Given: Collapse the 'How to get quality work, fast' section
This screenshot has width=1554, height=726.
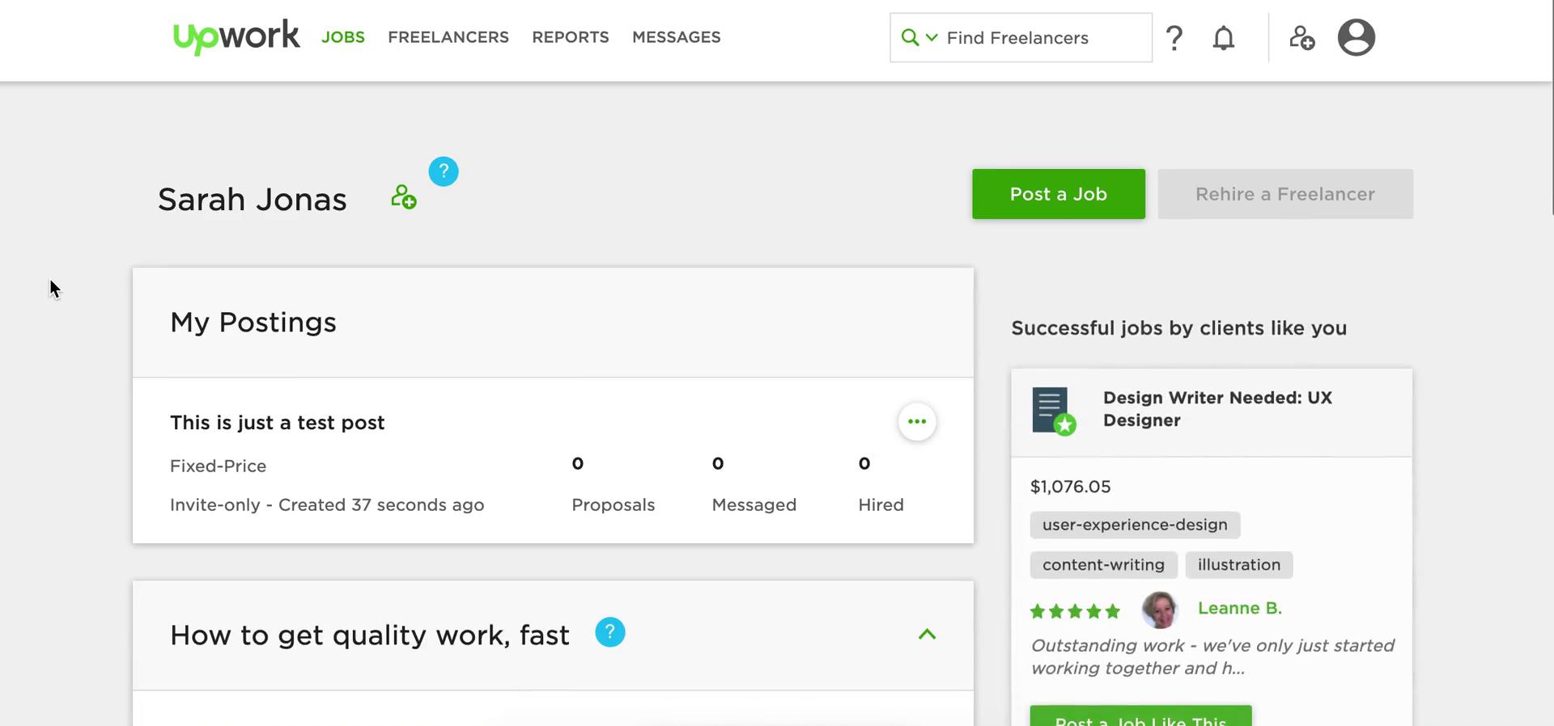Looking at the screenshot, I should 926,635.
